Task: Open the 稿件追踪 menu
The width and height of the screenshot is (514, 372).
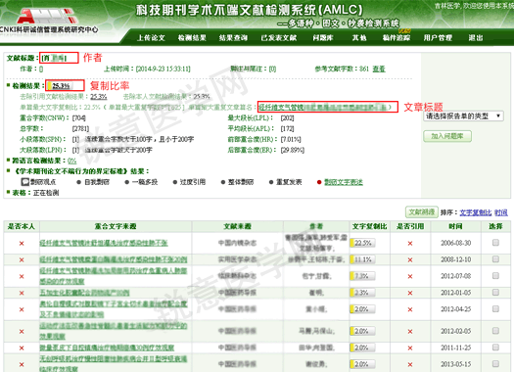Action: (x=397, y=38)
